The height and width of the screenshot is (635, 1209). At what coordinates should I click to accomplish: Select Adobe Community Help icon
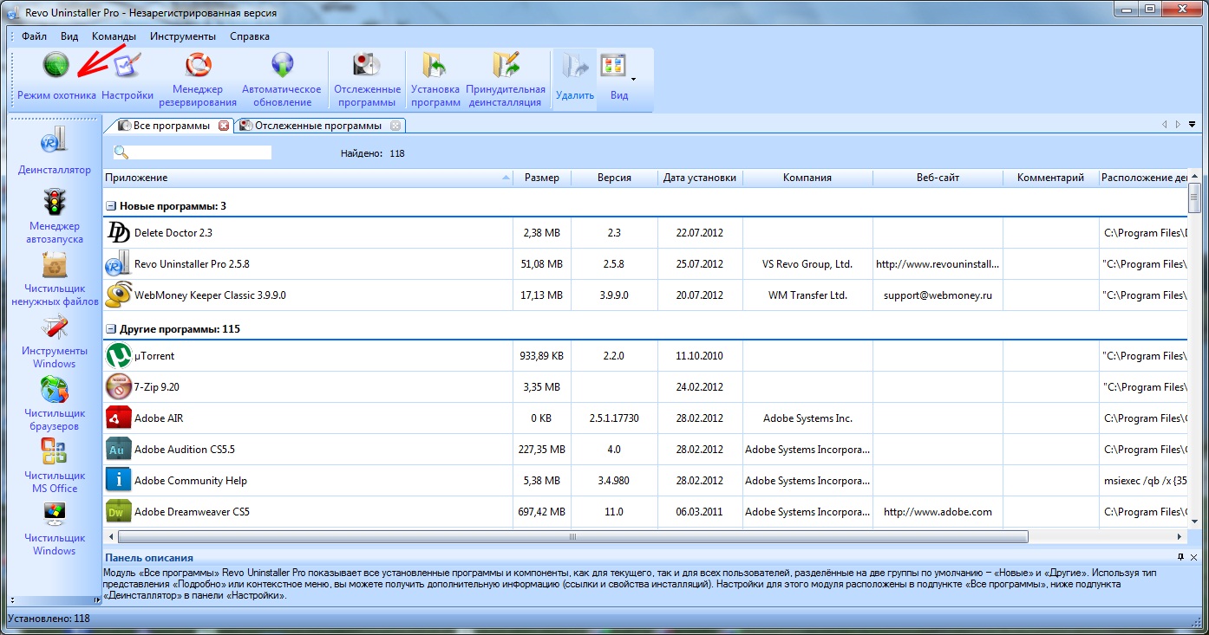click(x=118, y=481)
